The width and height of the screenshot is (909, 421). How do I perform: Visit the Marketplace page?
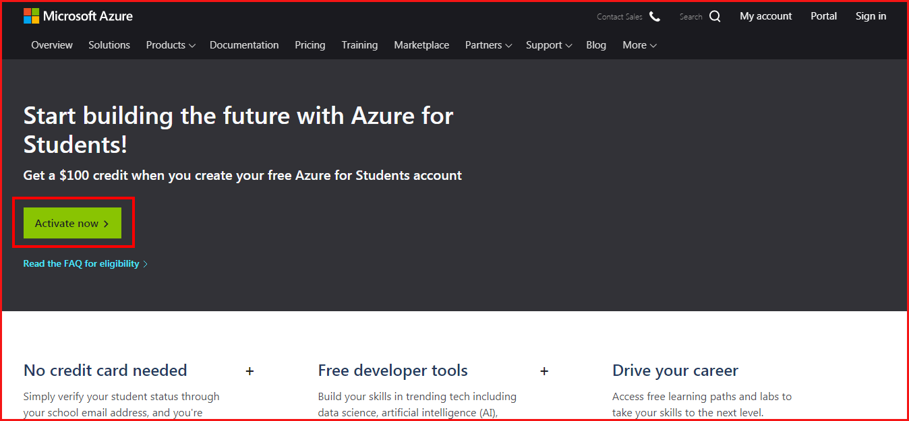click(421, 45)
